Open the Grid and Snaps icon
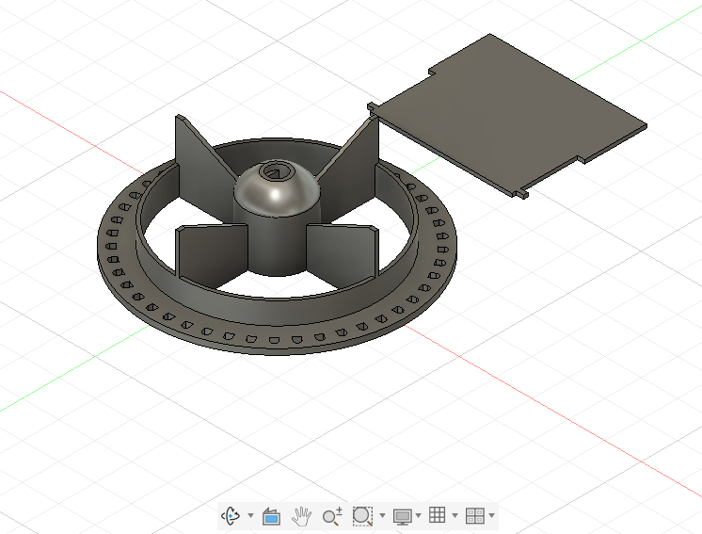702x534 pixels. pyautogui.click(x=437, y=515)
